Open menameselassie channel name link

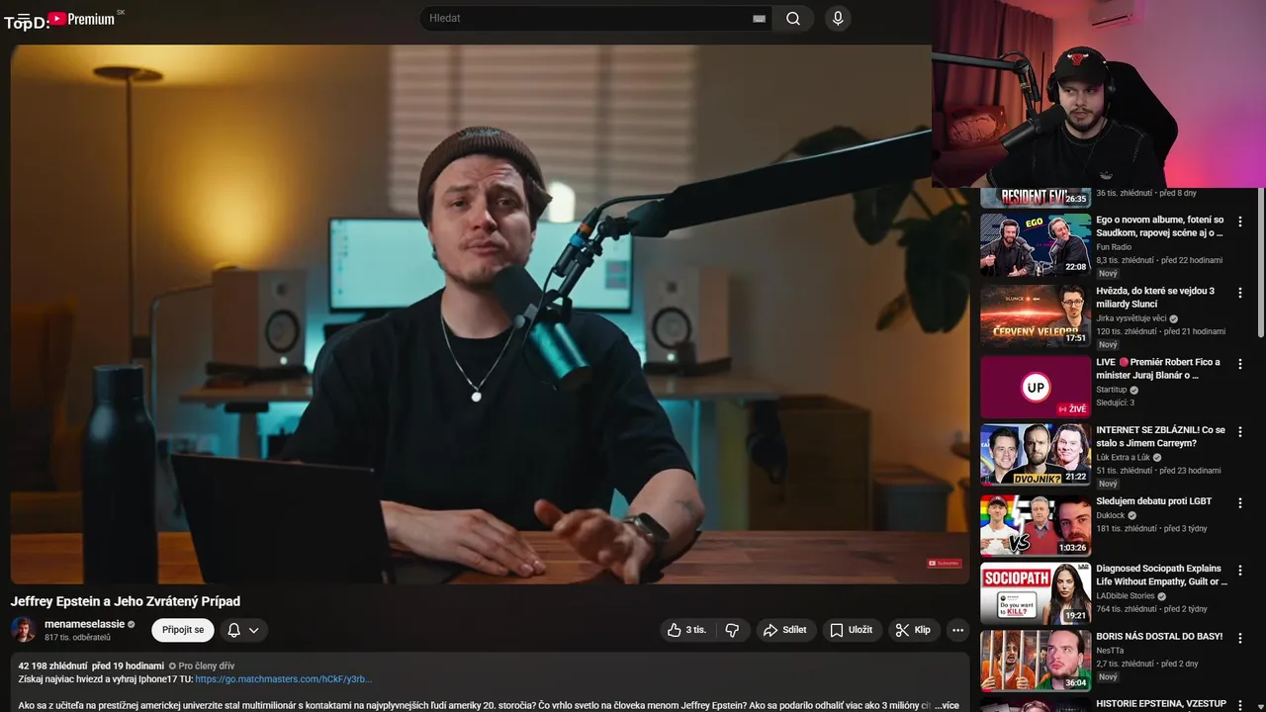tap(84, 624)
